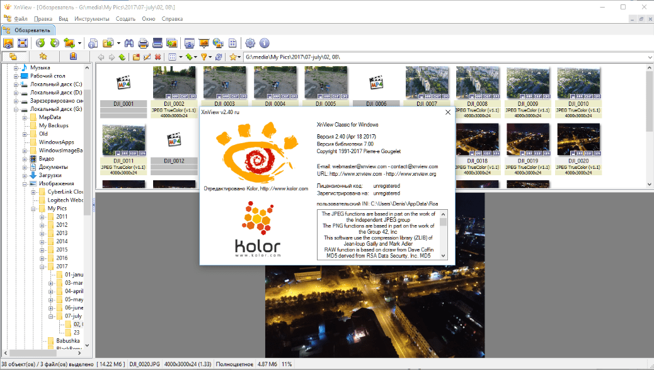Refresh the file list with the blue arrows icon

point(218,57)
